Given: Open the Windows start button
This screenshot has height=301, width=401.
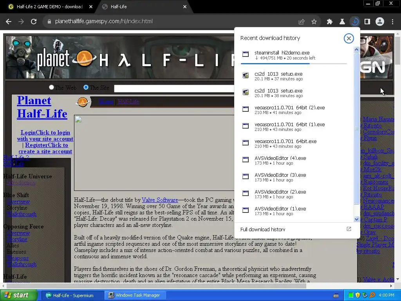Looking at the screenshot, I should pyautogui.click(x=18, y=296).
